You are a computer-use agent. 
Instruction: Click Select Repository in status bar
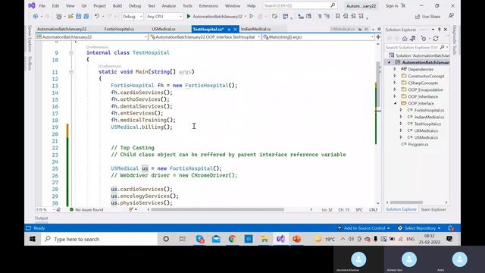click(419, 228)
